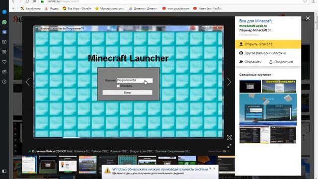
Task: Show the next image with the right arrow
Action: click(229, 82)
